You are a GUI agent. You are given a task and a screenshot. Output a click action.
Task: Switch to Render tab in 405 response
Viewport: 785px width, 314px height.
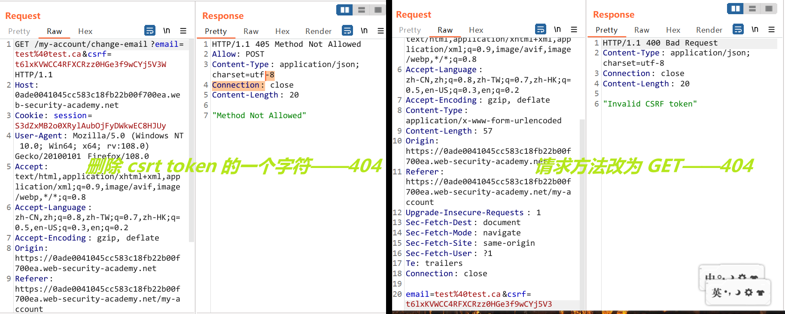pos(318,31)
